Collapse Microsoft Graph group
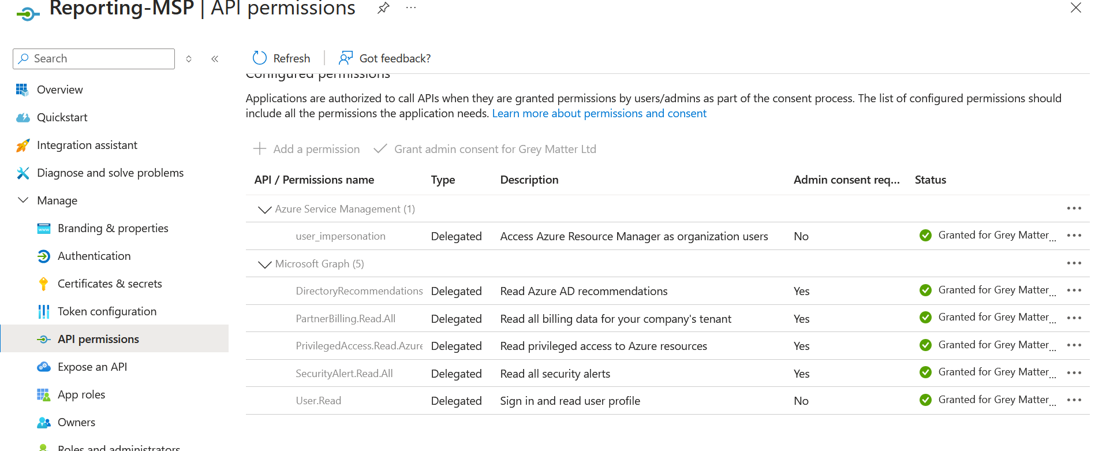This screenshot has width=1106, height=451. (x=264, y=264)
